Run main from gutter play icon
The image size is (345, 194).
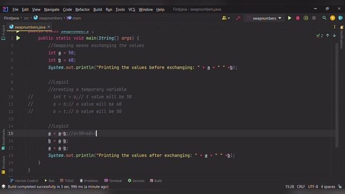pyautogui.click(x=18, y=38)
